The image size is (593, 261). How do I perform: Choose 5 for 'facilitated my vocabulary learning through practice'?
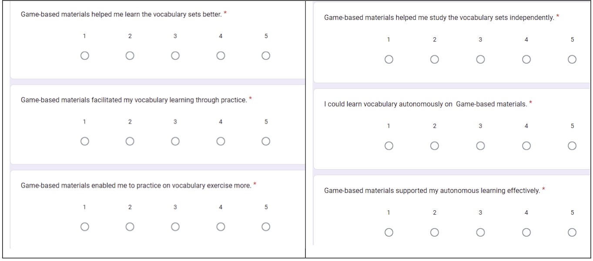266,141
